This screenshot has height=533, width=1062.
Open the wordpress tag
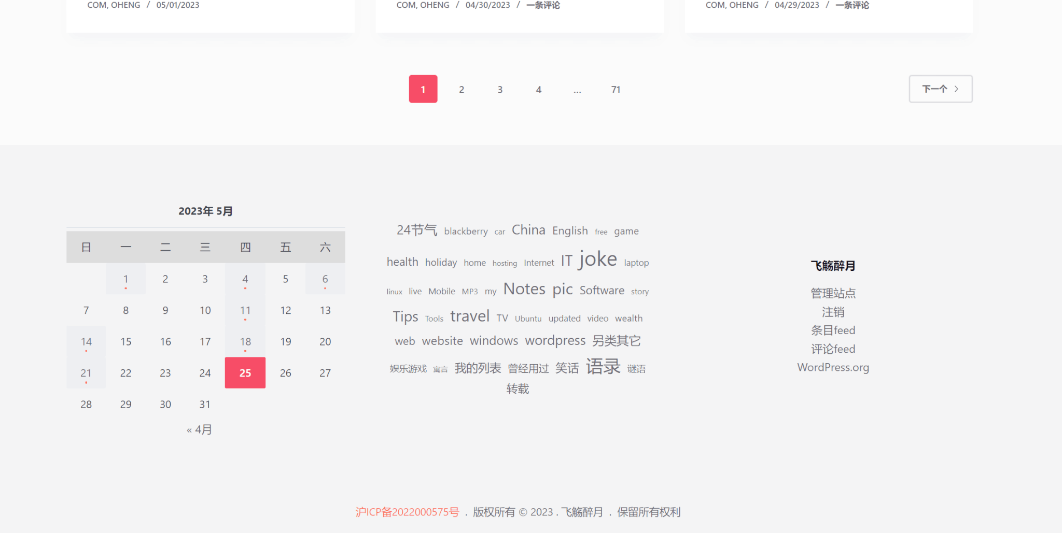pyautogui.click(x=555, y=341)
